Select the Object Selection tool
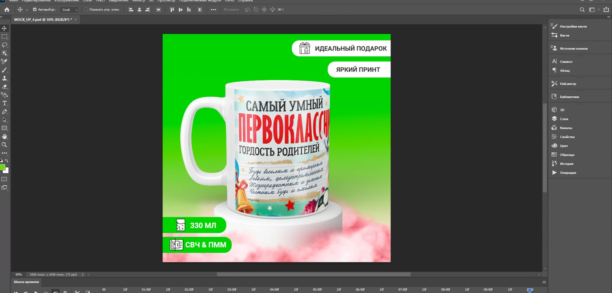 (x=4, y=53)
